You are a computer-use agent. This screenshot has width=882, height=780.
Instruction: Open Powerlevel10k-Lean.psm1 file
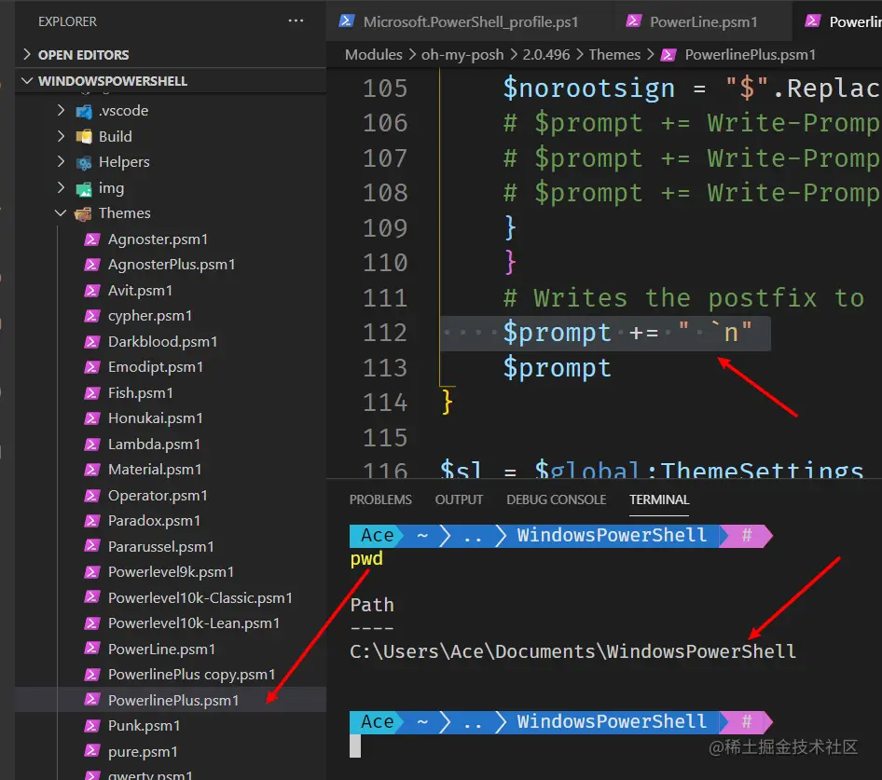[194, 623]
